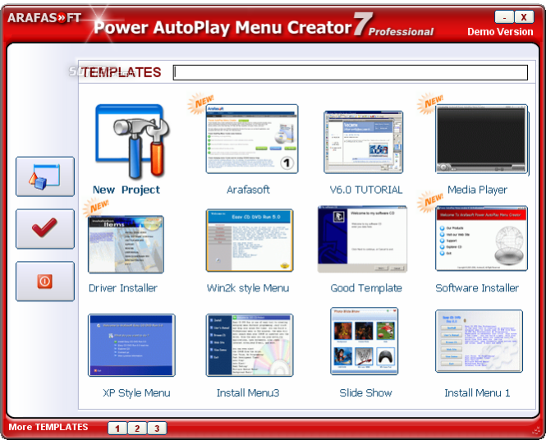Viewport: 546px width, 440px height.
Task: Click the Driver Installer label
Action: point(122,288)
